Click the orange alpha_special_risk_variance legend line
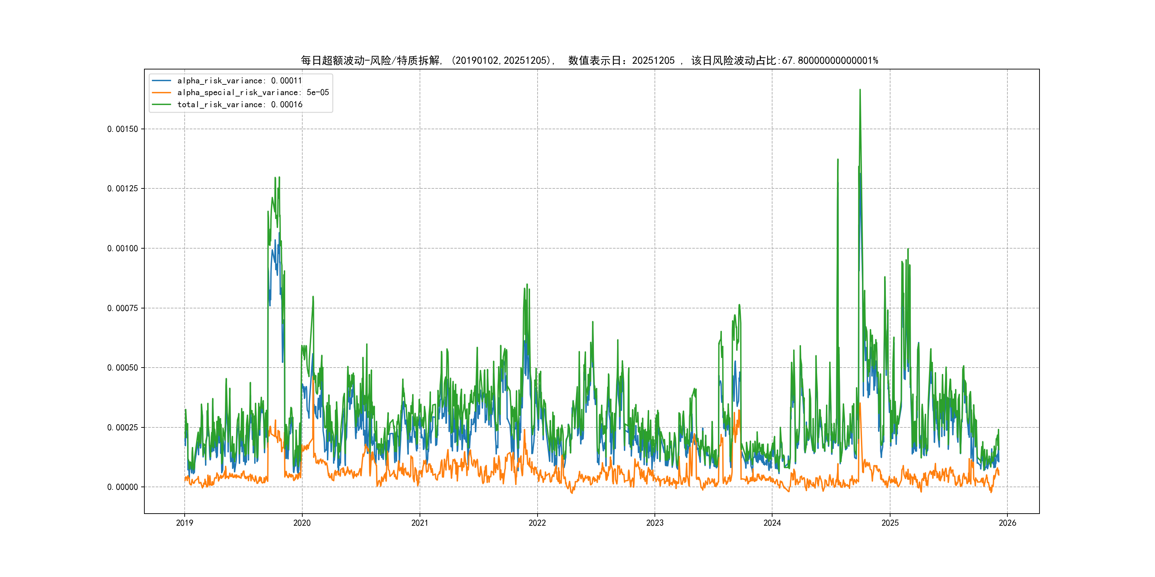The height and width of the screenshot is (577, 1155). (161, 93)
